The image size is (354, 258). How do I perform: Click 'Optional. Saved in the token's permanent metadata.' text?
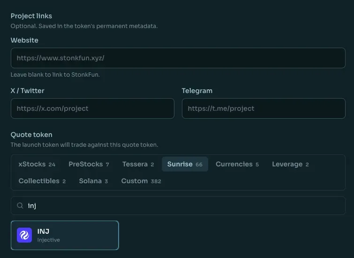84,26
